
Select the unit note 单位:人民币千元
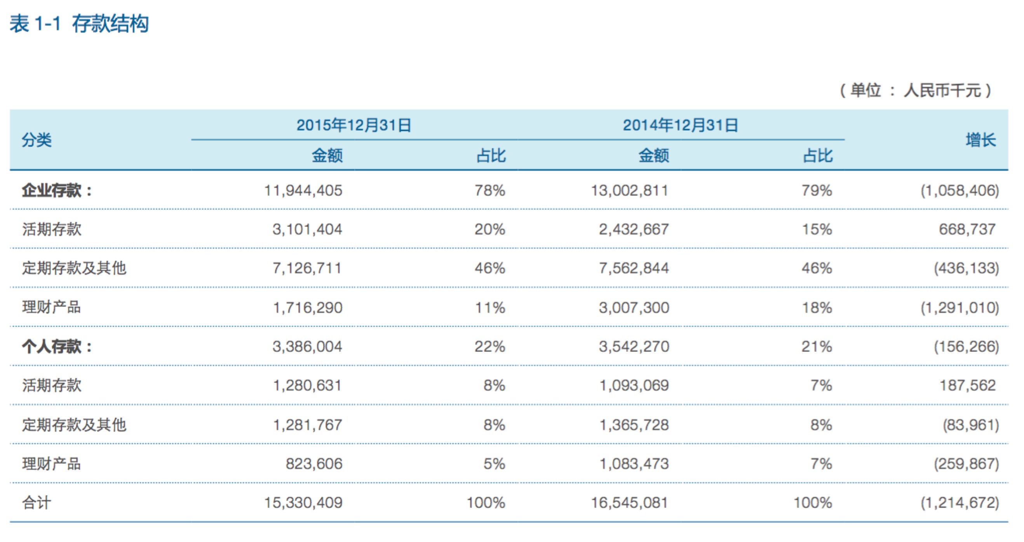[916, 90]
